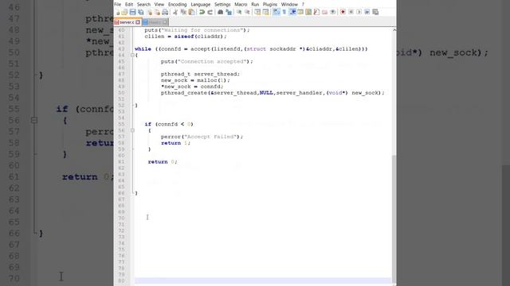Stop macro recording with the Stop icon
Screen dimensions: 510x286
[x=351, y=12]
